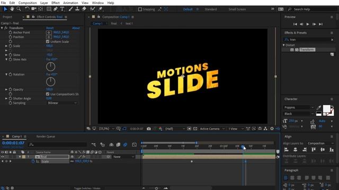The height and width of the screenshot is (190, 339).
Task: Open the Effect menu
Action: tap(55, 3)
